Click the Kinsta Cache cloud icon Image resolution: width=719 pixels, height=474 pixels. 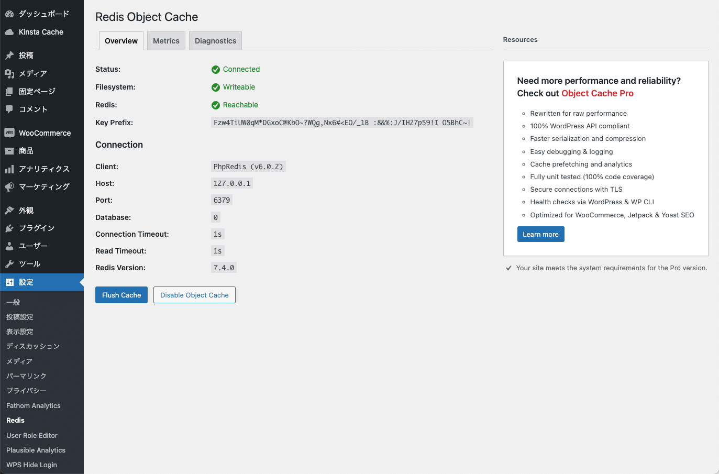tap(9, 32)
